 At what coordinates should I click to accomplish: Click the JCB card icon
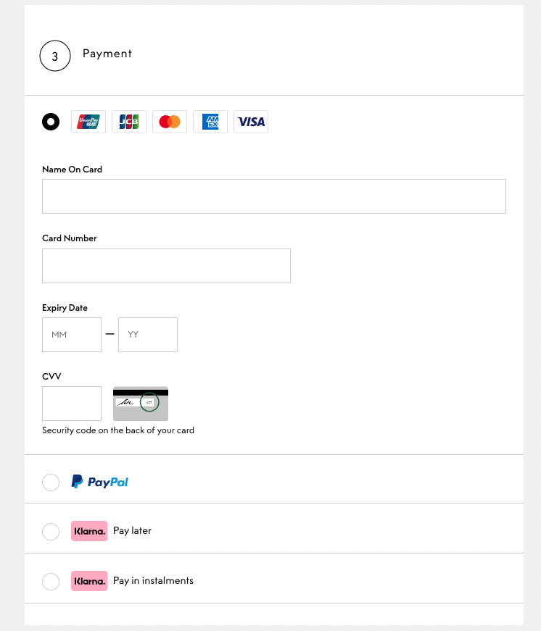(x=129, y=122)
